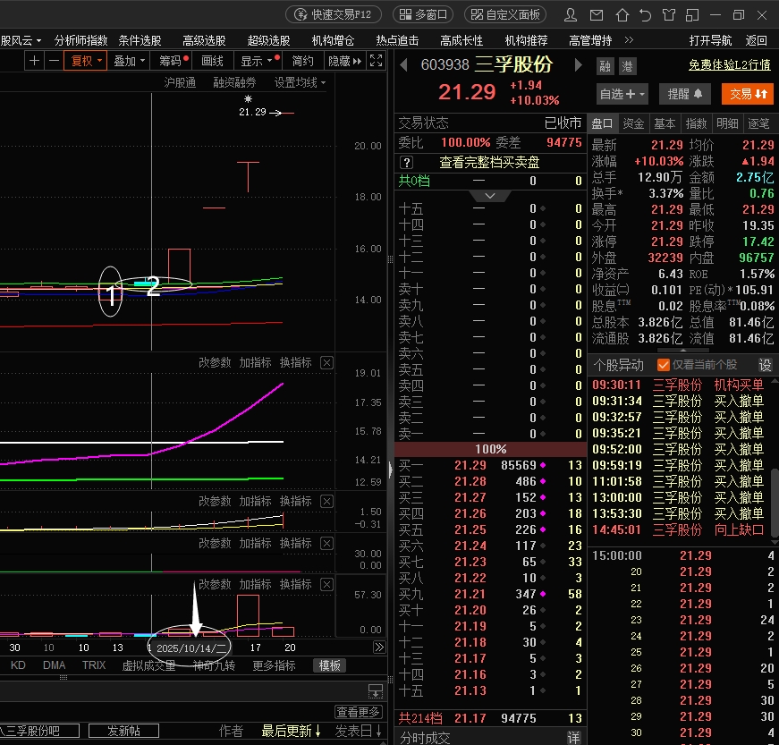The image size is (779, 745).
Task: Toggle 沪股通 overlay
Action: pyautogui.click(x=180, y=82)
